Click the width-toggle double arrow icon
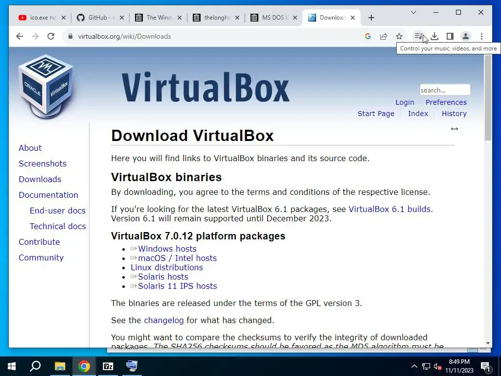 pyautogui.click(x=455, y=129)
